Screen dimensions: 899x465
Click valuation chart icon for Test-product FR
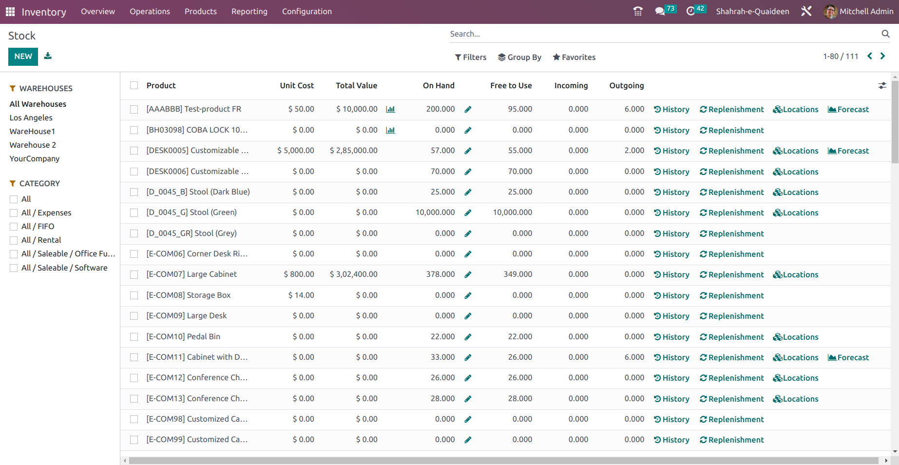[x=390, y=109]
